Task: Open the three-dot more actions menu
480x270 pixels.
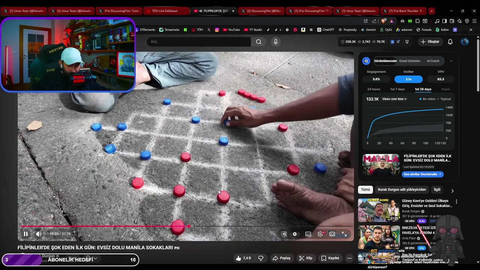Action: (349, 258)
